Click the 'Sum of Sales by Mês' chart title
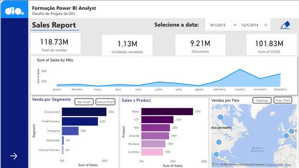 pyautogui.click(x=55, y=60)
